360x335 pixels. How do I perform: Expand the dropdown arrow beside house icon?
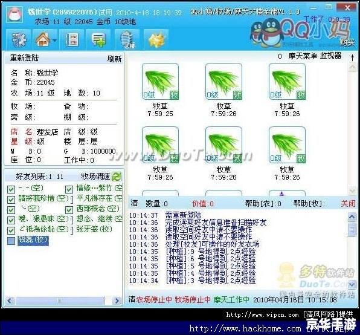(x=54, y=41)
